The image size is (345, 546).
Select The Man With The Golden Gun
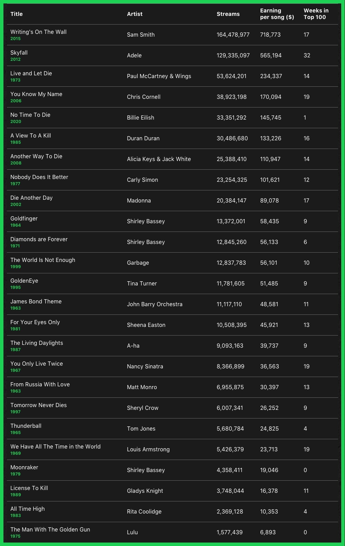tap(50, 530)
